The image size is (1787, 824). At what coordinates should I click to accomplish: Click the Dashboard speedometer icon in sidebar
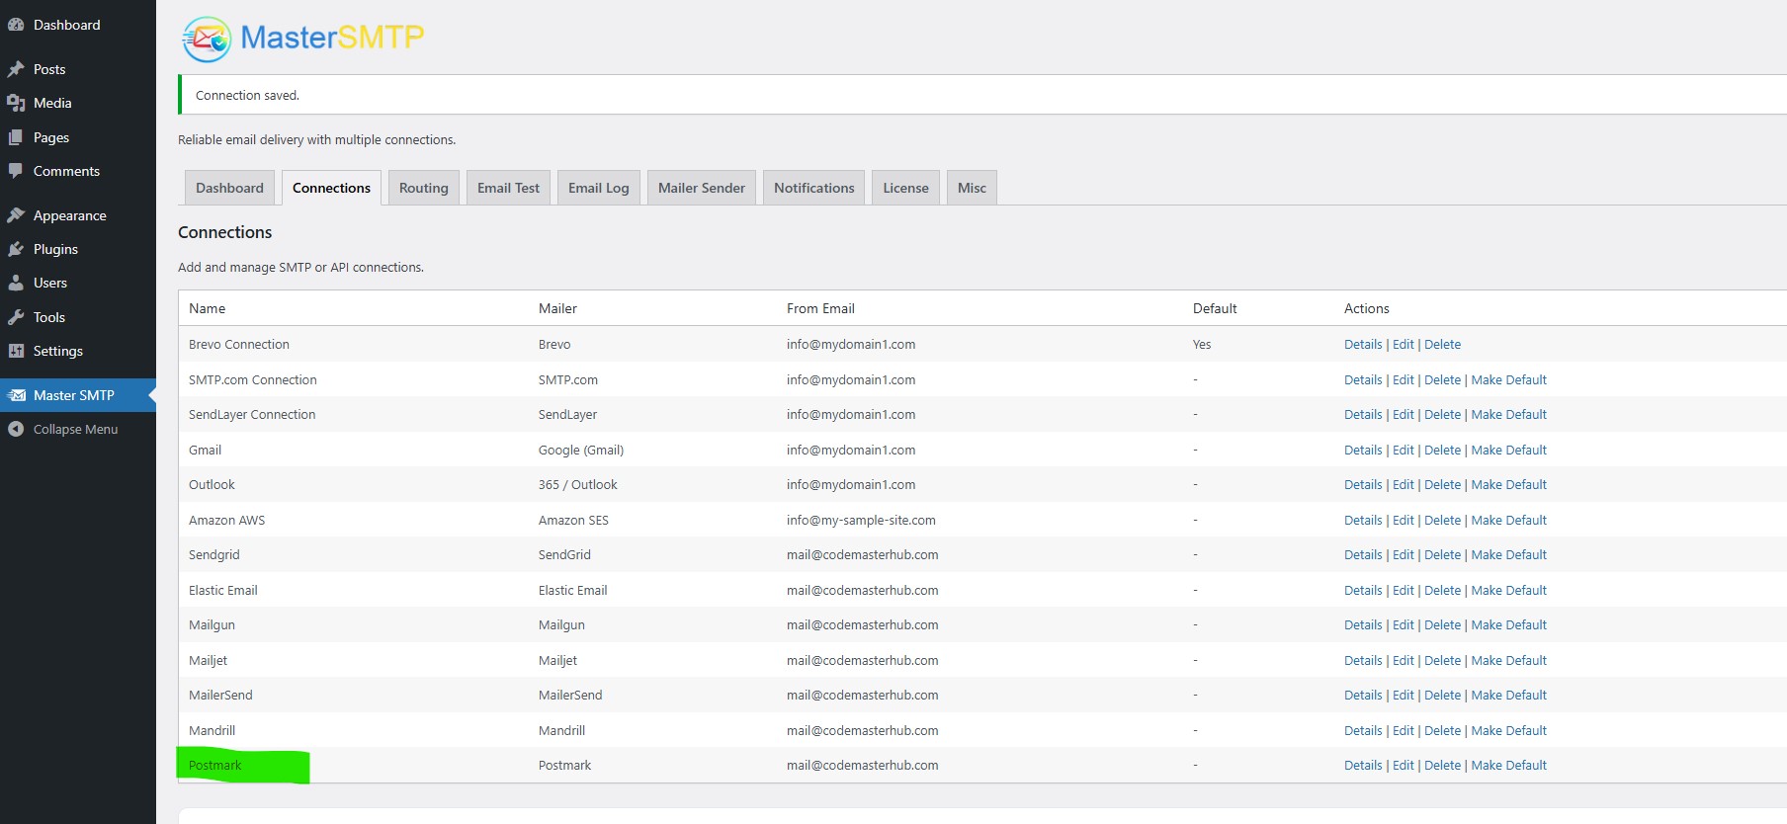(16, 25)
